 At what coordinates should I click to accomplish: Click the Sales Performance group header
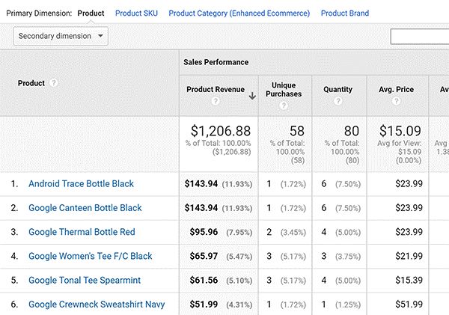click(x=216, y=62)
